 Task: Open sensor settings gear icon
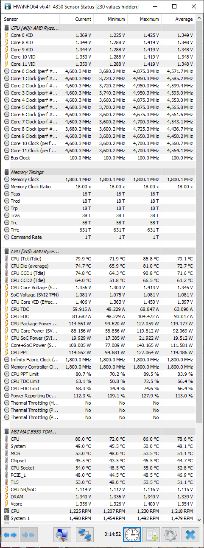click(x=170, y=535)
